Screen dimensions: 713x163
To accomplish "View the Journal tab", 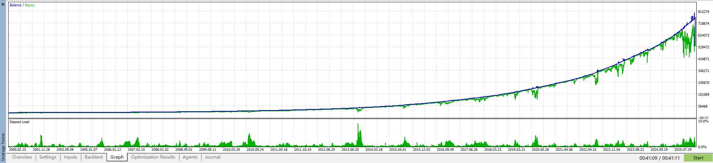I will tap(213, 157).
